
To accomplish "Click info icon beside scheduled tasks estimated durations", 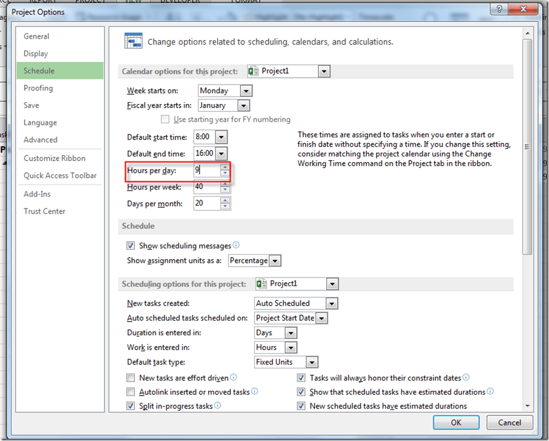I will (490, 392).
